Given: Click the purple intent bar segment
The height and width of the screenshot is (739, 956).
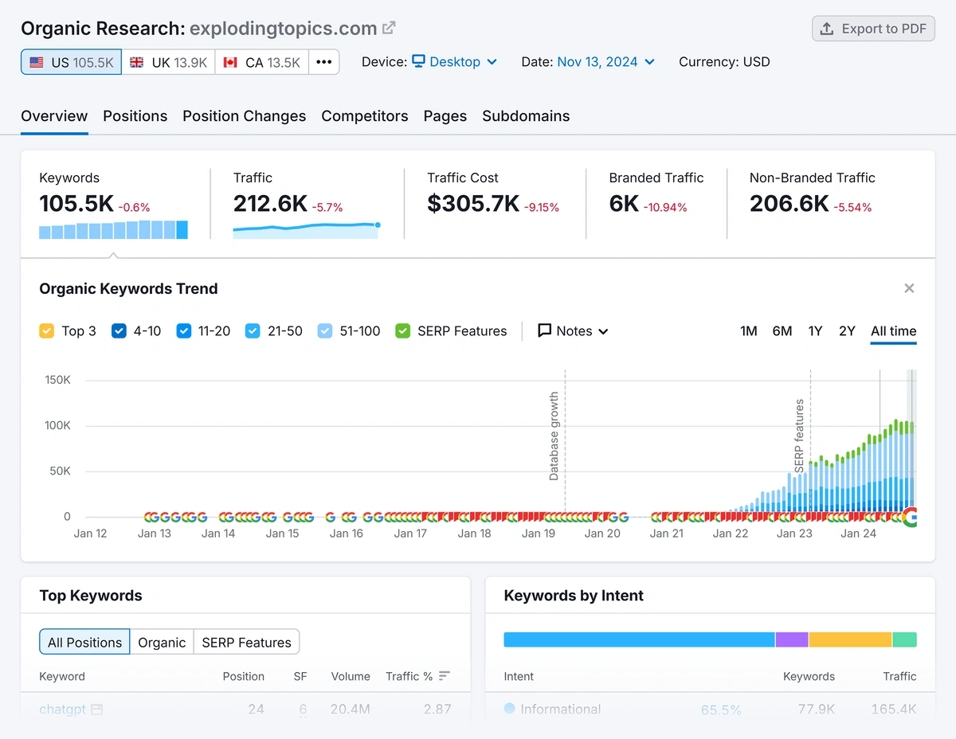Looking at the screenshot, I should (x=792, y=639).
